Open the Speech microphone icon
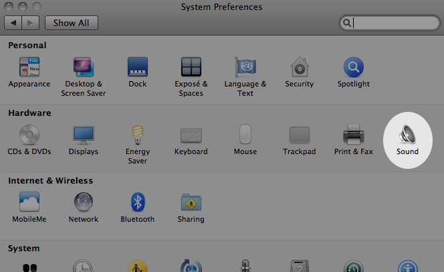 coord(245,266)
